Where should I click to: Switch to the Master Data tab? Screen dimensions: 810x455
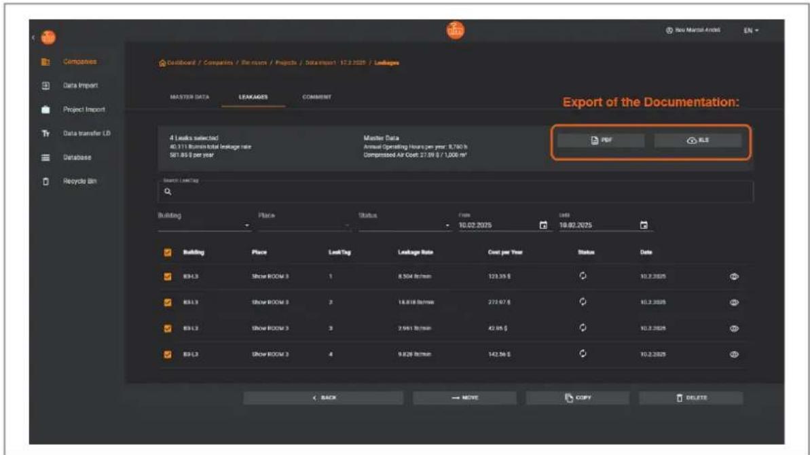click(189, 97)
